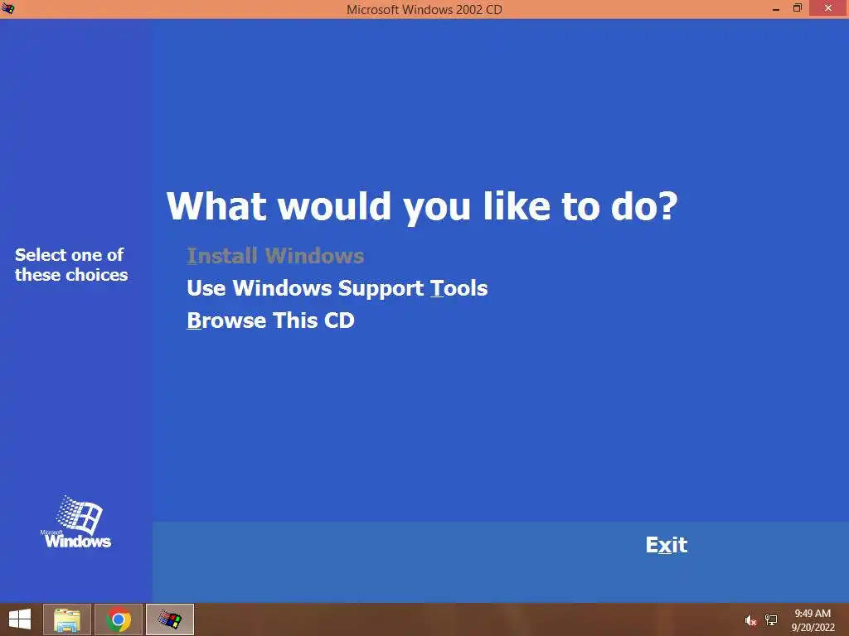The image size is (849, 636).
Task: Choose Browse This CD
Action: point(270,320)
